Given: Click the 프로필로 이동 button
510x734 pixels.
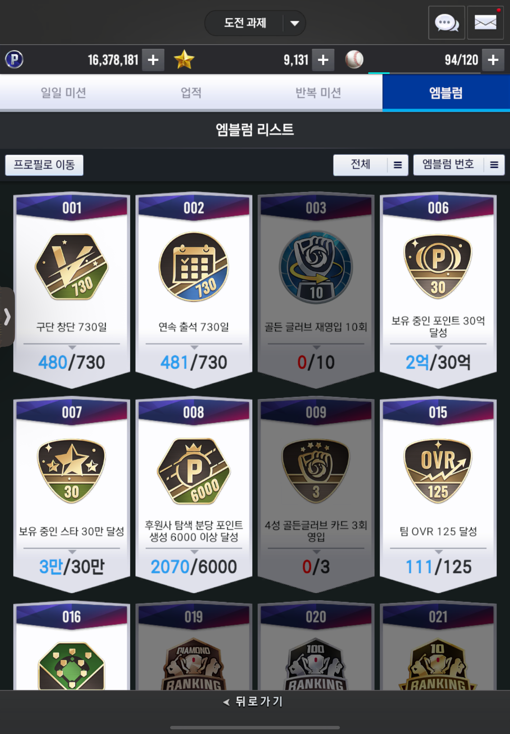Looking at the screenshot, I should [44, 165].
